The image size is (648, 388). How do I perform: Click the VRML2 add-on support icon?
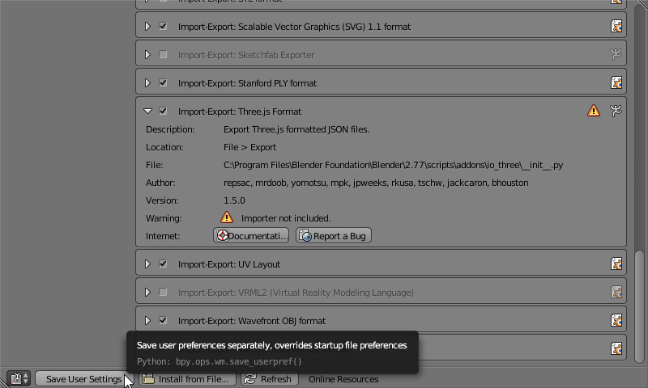pos(616,293)
